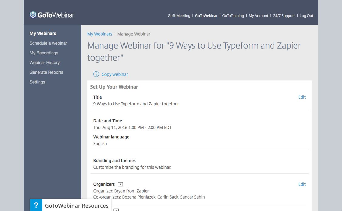
Task: Open Generate Reports section
Action: point(46,72)
